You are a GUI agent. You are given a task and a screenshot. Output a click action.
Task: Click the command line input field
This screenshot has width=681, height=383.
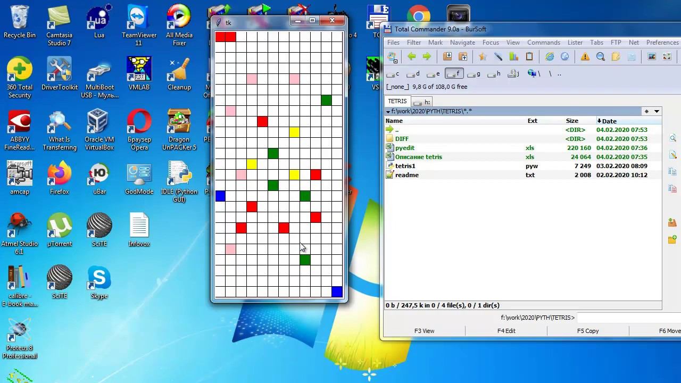coord(628,318)
